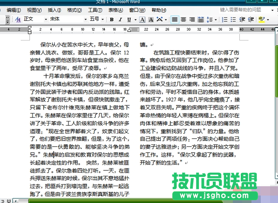Viewport: 278px width, 203px height.
Task: Apply numbered list formatting
Action: (x=224, y=20)
